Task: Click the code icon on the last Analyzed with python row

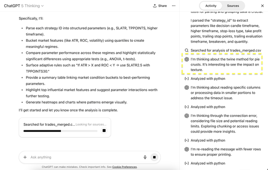Action: click(187, 163)
